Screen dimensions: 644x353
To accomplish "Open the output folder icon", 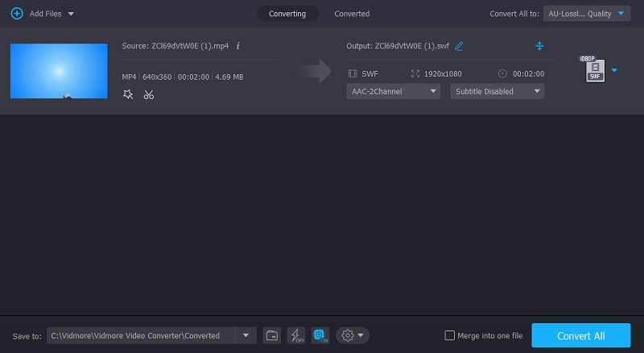I will [x=272, y=335].
